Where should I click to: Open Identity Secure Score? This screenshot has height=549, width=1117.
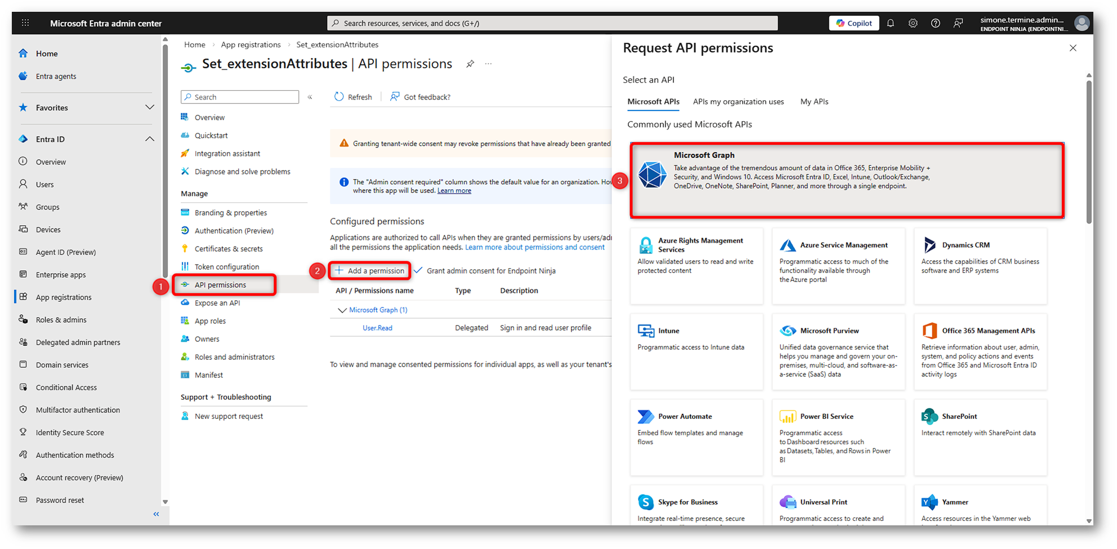(70, 432)
